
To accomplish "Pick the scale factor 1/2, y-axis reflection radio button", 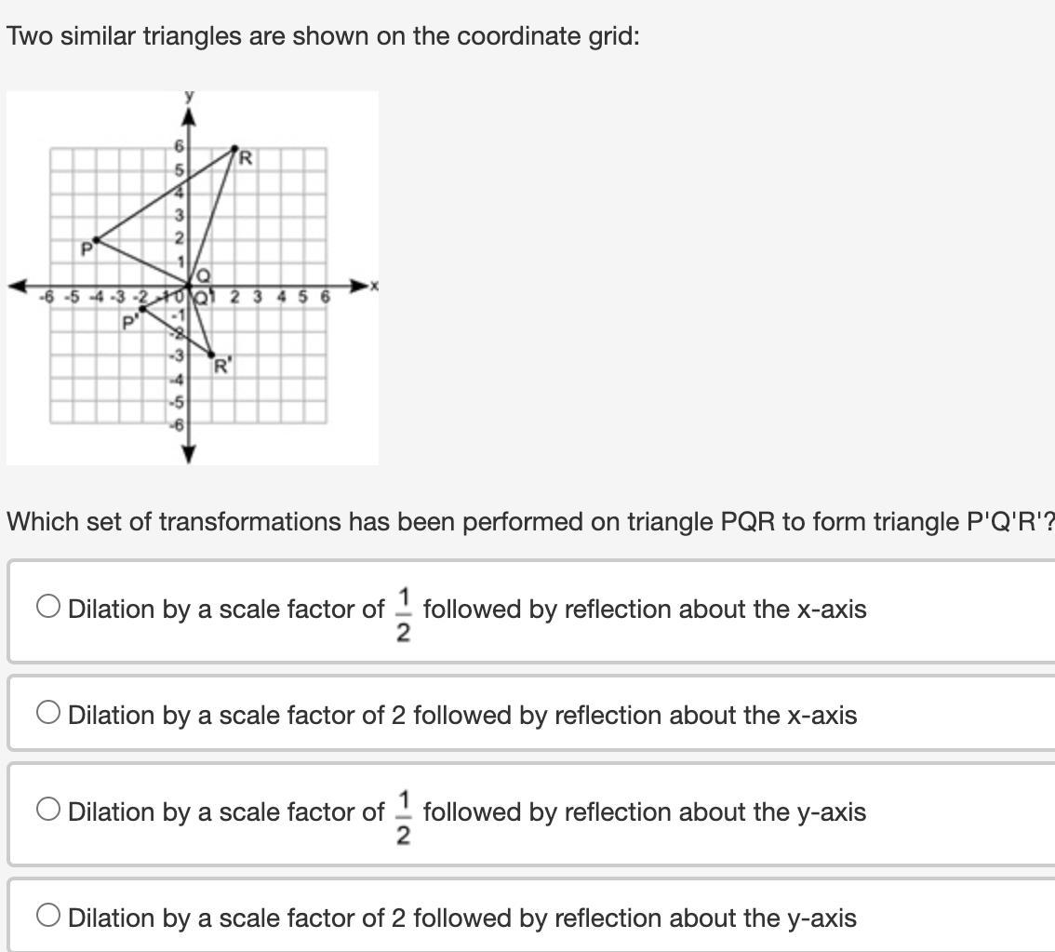I will [x=48, y=810].
